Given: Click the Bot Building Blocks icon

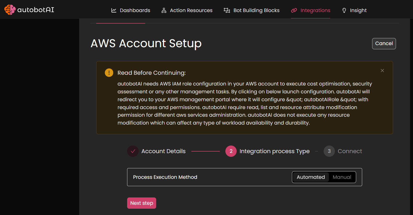Looking at the screenshot, I should coord(227,10).
